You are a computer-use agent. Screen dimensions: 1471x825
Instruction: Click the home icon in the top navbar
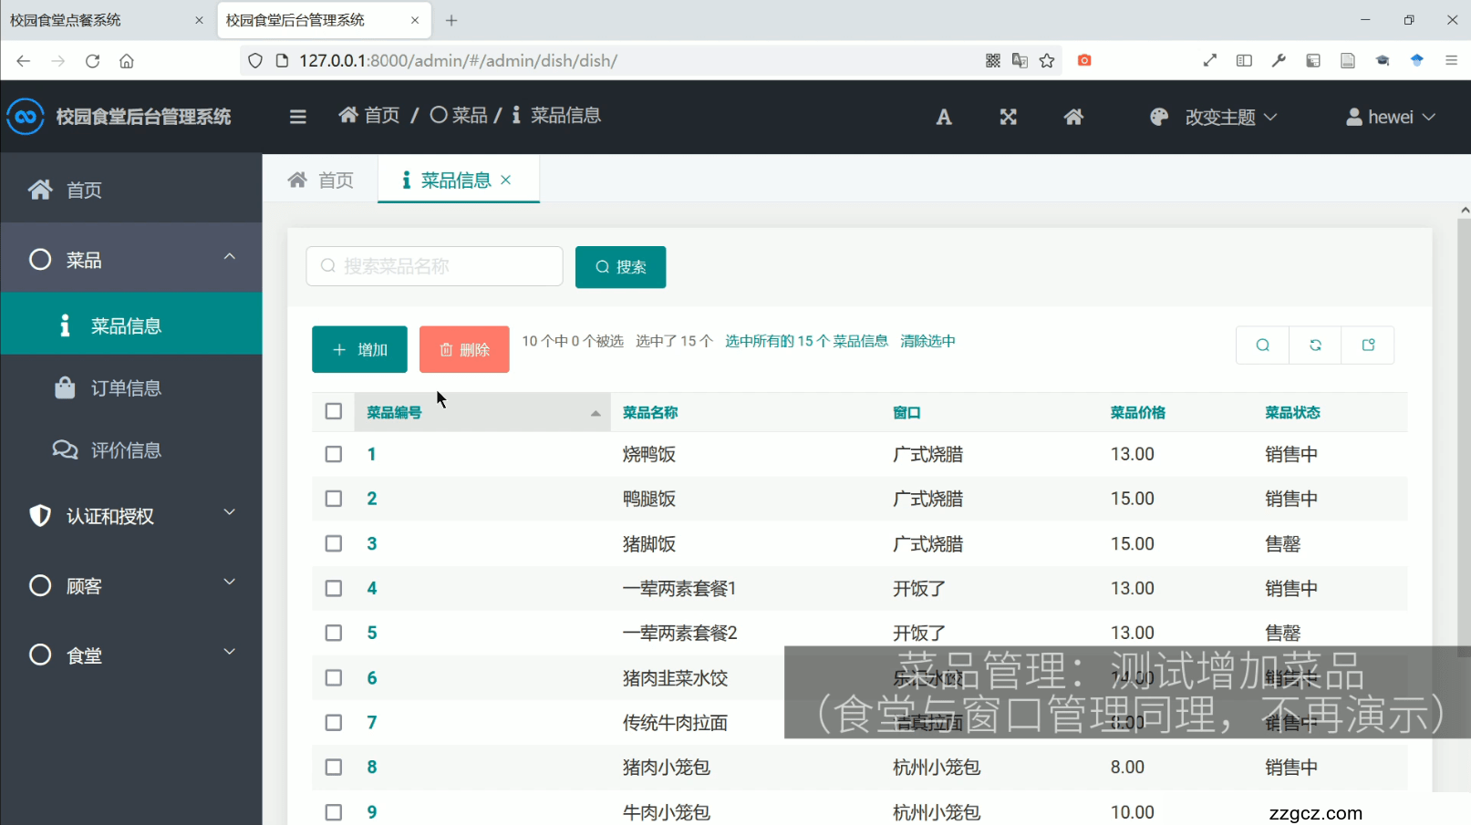[1073, 117]
